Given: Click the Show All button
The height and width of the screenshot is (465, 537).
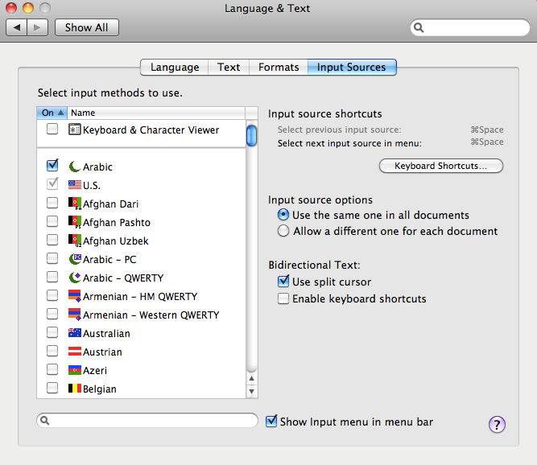Looking at the screenshot, I should pos(87,27).
